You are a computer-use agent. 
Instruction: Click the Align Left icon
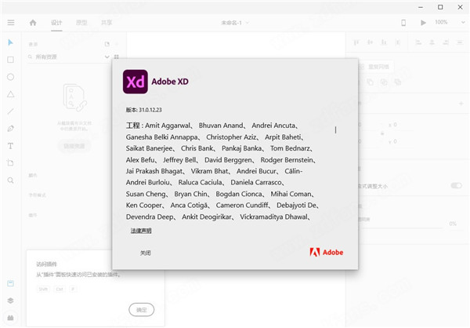pyautogui.click(x=418, y=42)
